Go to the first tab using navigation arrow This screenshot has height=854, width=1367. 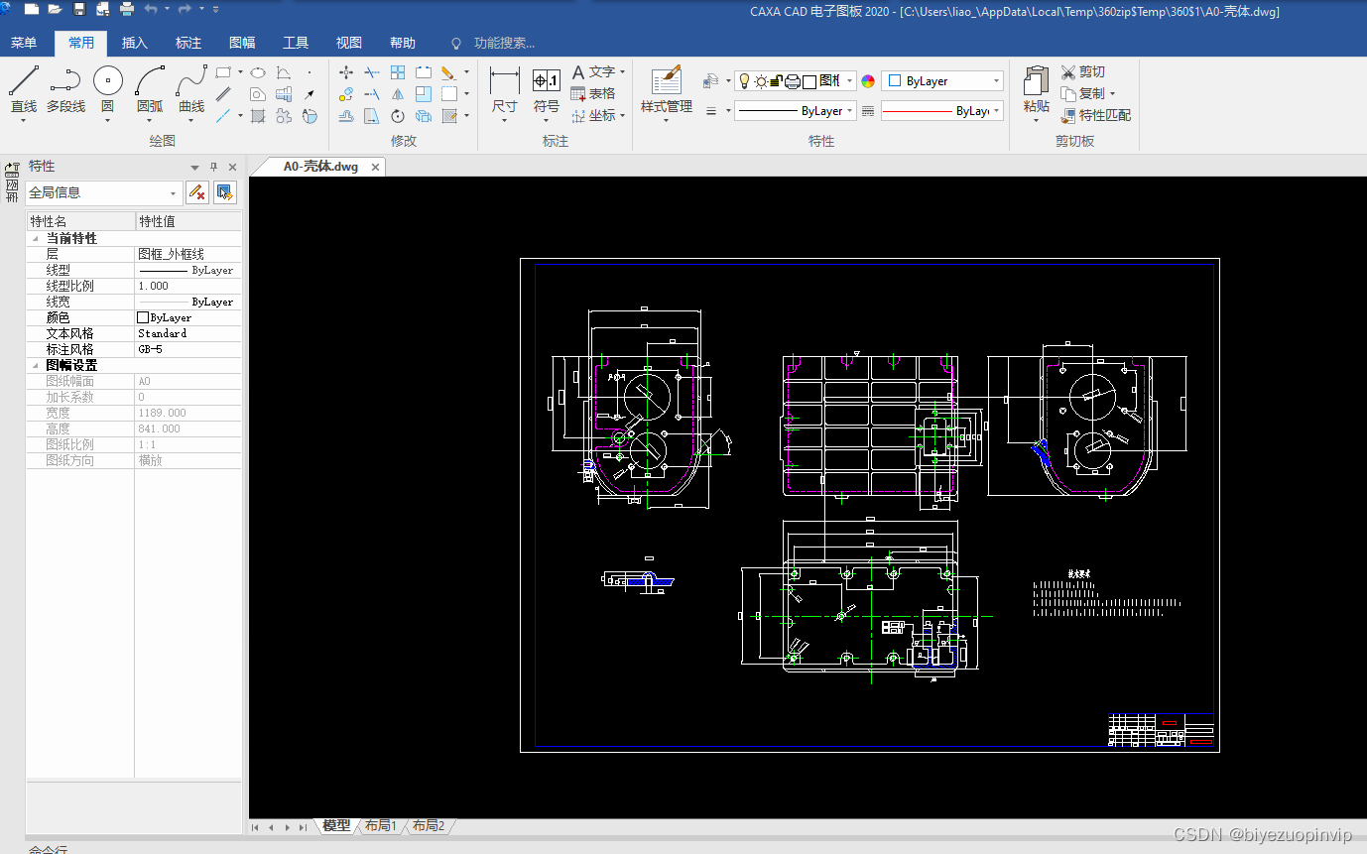(256, 827)
